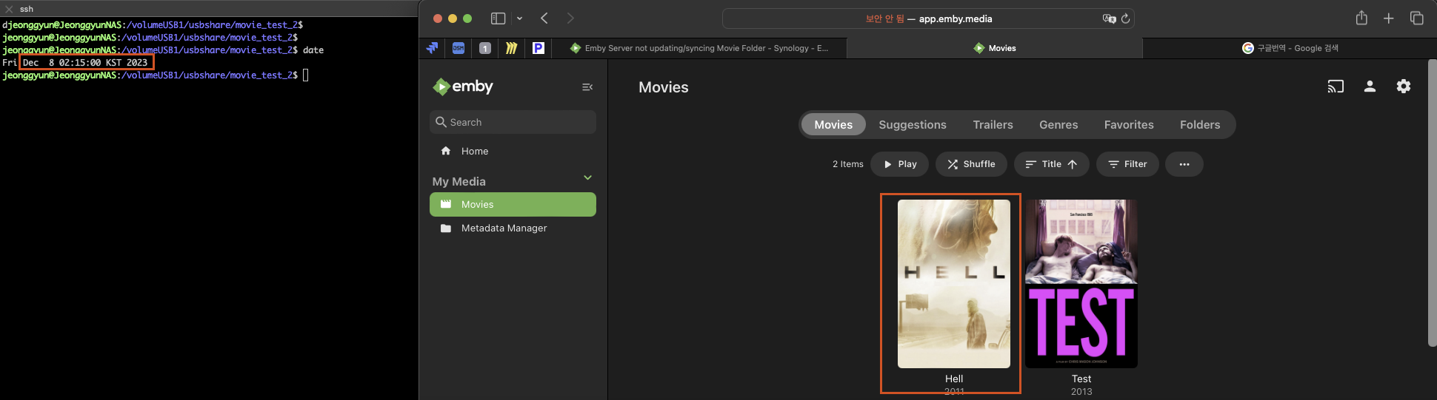Click the Test movie title link

tap(1081, 379)
